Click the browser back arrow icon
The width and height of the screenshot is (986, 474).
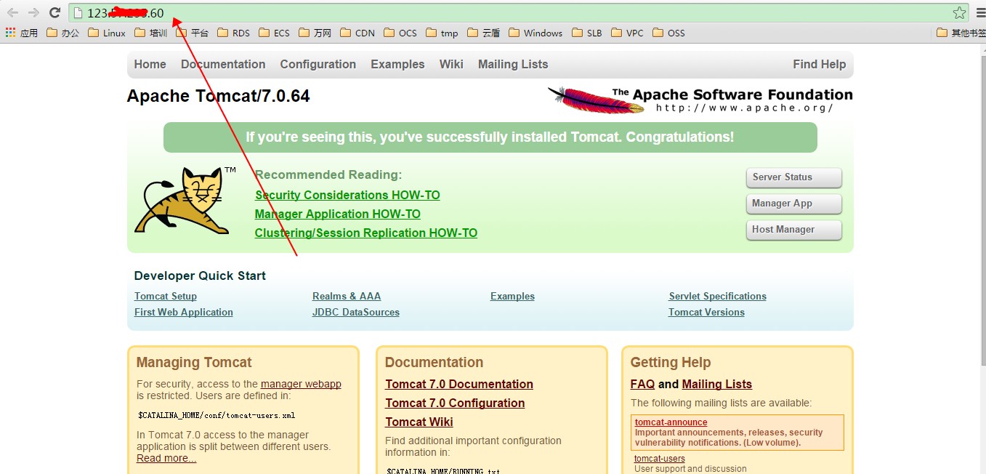tap(12, 13)
